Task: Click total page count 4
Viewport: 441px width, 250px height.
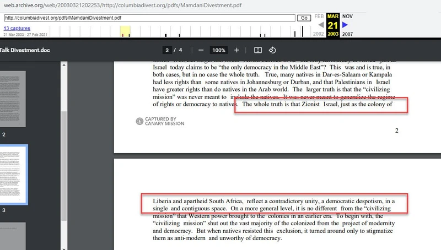Action: (181, 50)
